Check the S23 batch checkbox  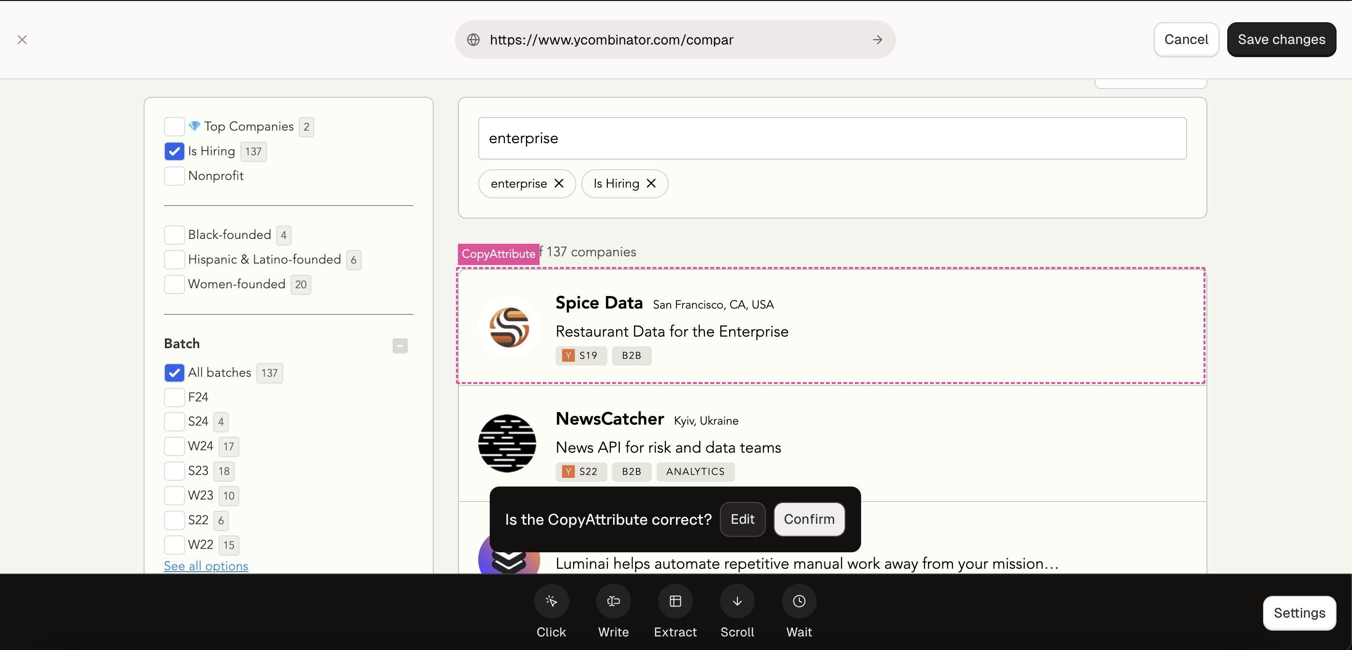pyautogui.click(x=174, y=471)
